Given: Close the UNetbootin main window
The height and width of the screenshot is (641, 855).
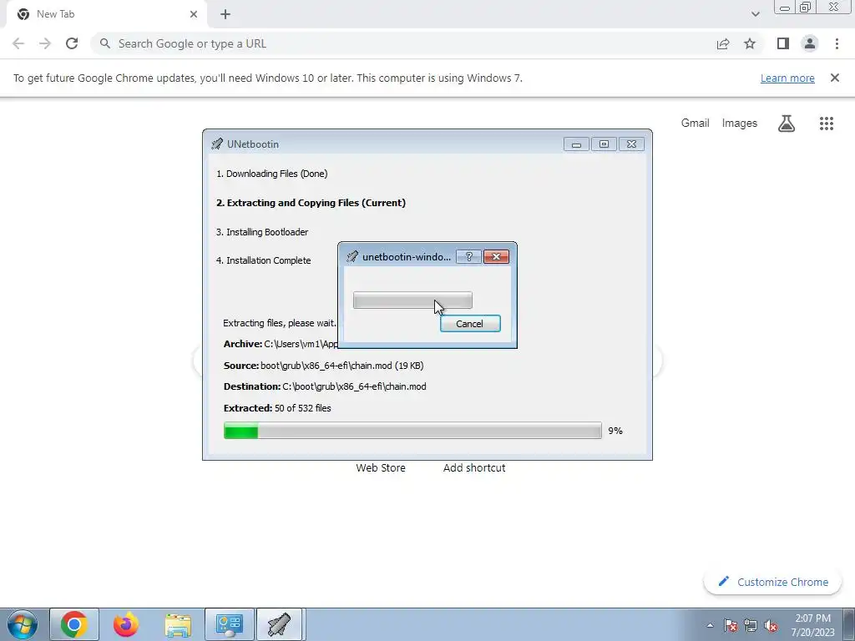Looking at the screenshot, I should point(631,144).
